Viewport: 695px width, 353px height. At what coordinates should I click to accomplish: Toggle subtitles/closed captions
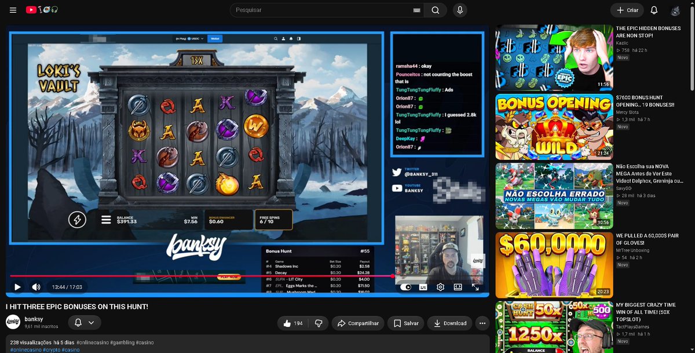423,287
